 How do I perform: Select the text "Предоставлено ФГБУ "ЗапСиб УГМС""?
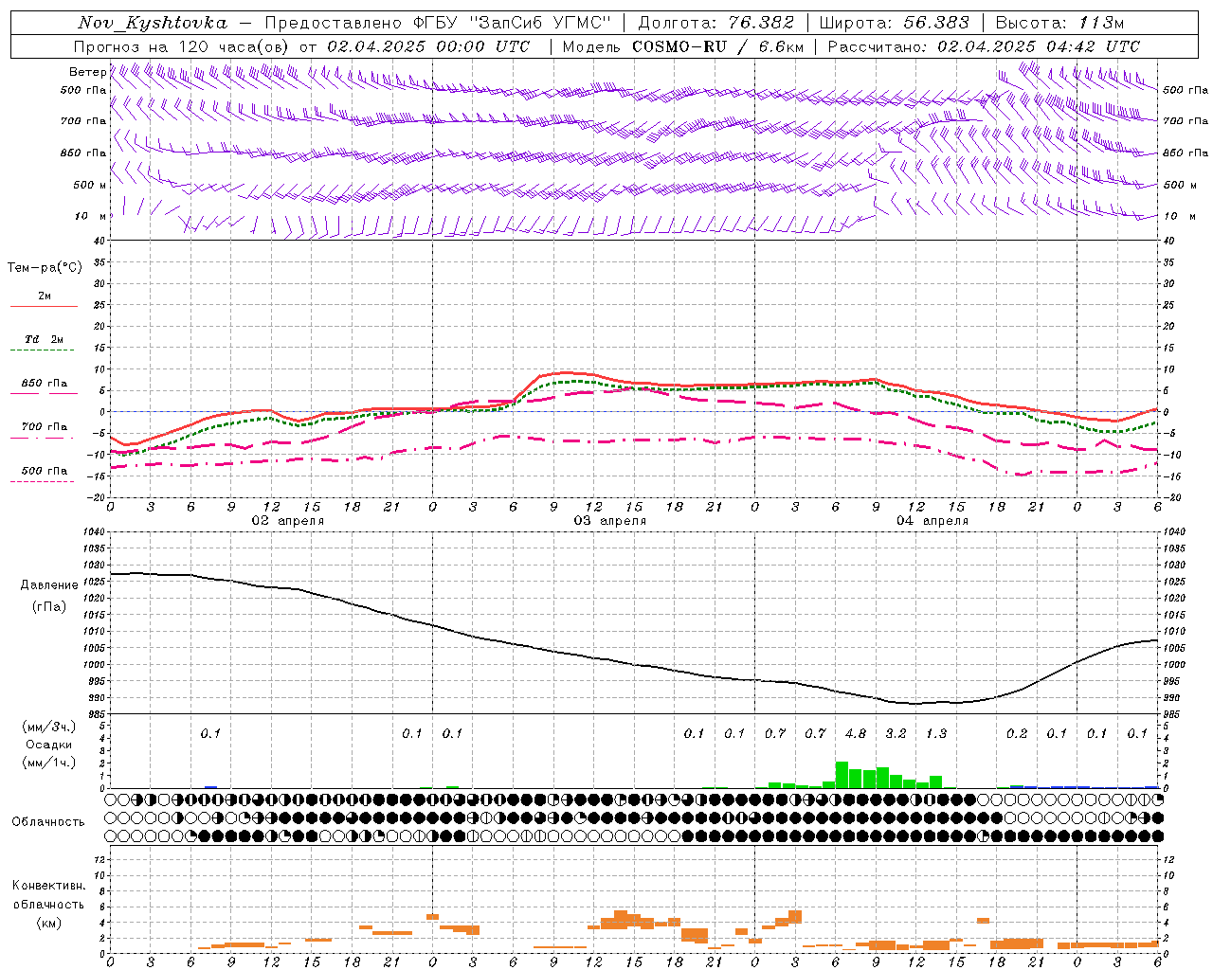[439, 23]
